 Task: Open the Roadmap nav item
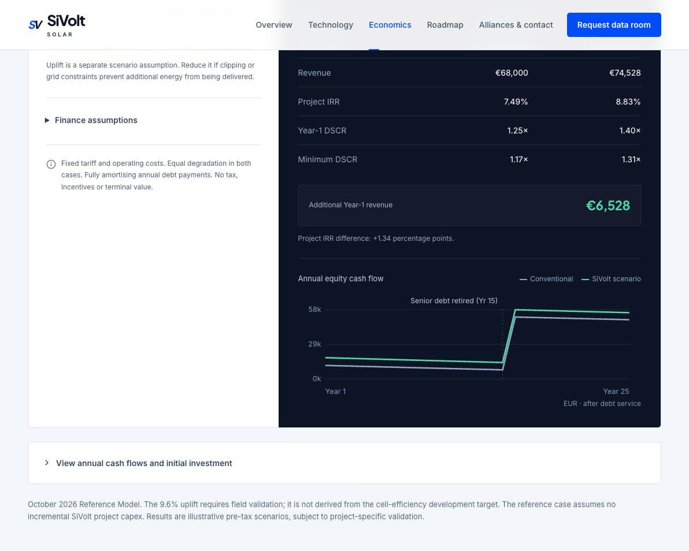pos(445,25)
